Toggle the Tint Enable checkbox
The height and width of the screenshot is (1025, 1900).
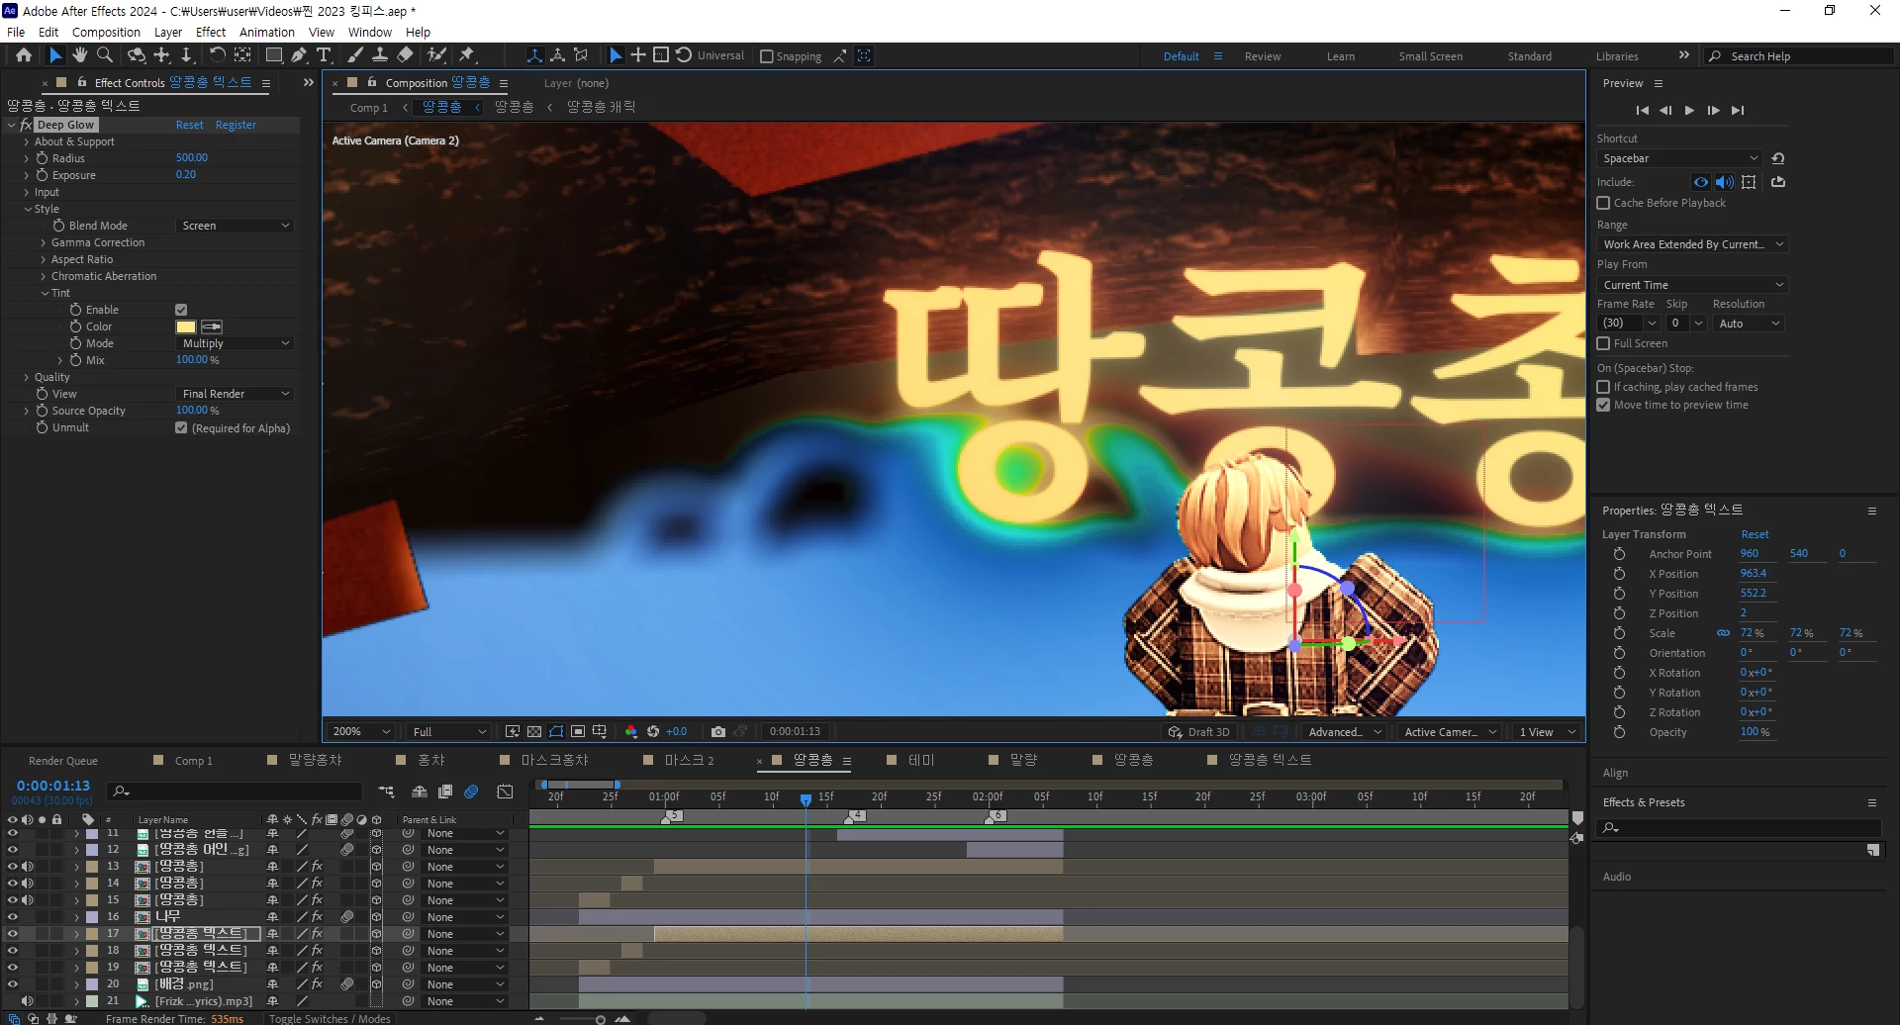point(181,310)
